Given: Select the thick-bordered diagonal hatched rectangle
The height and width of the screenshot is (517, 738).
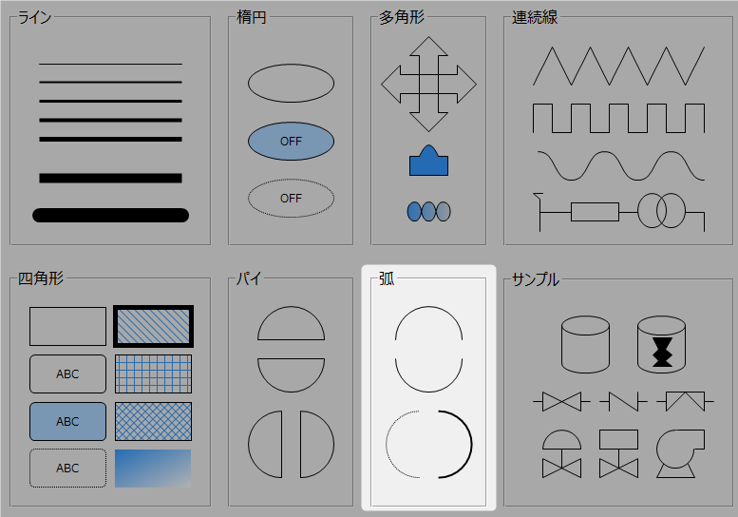Looking at the screenshot, I should click(153, 326).
